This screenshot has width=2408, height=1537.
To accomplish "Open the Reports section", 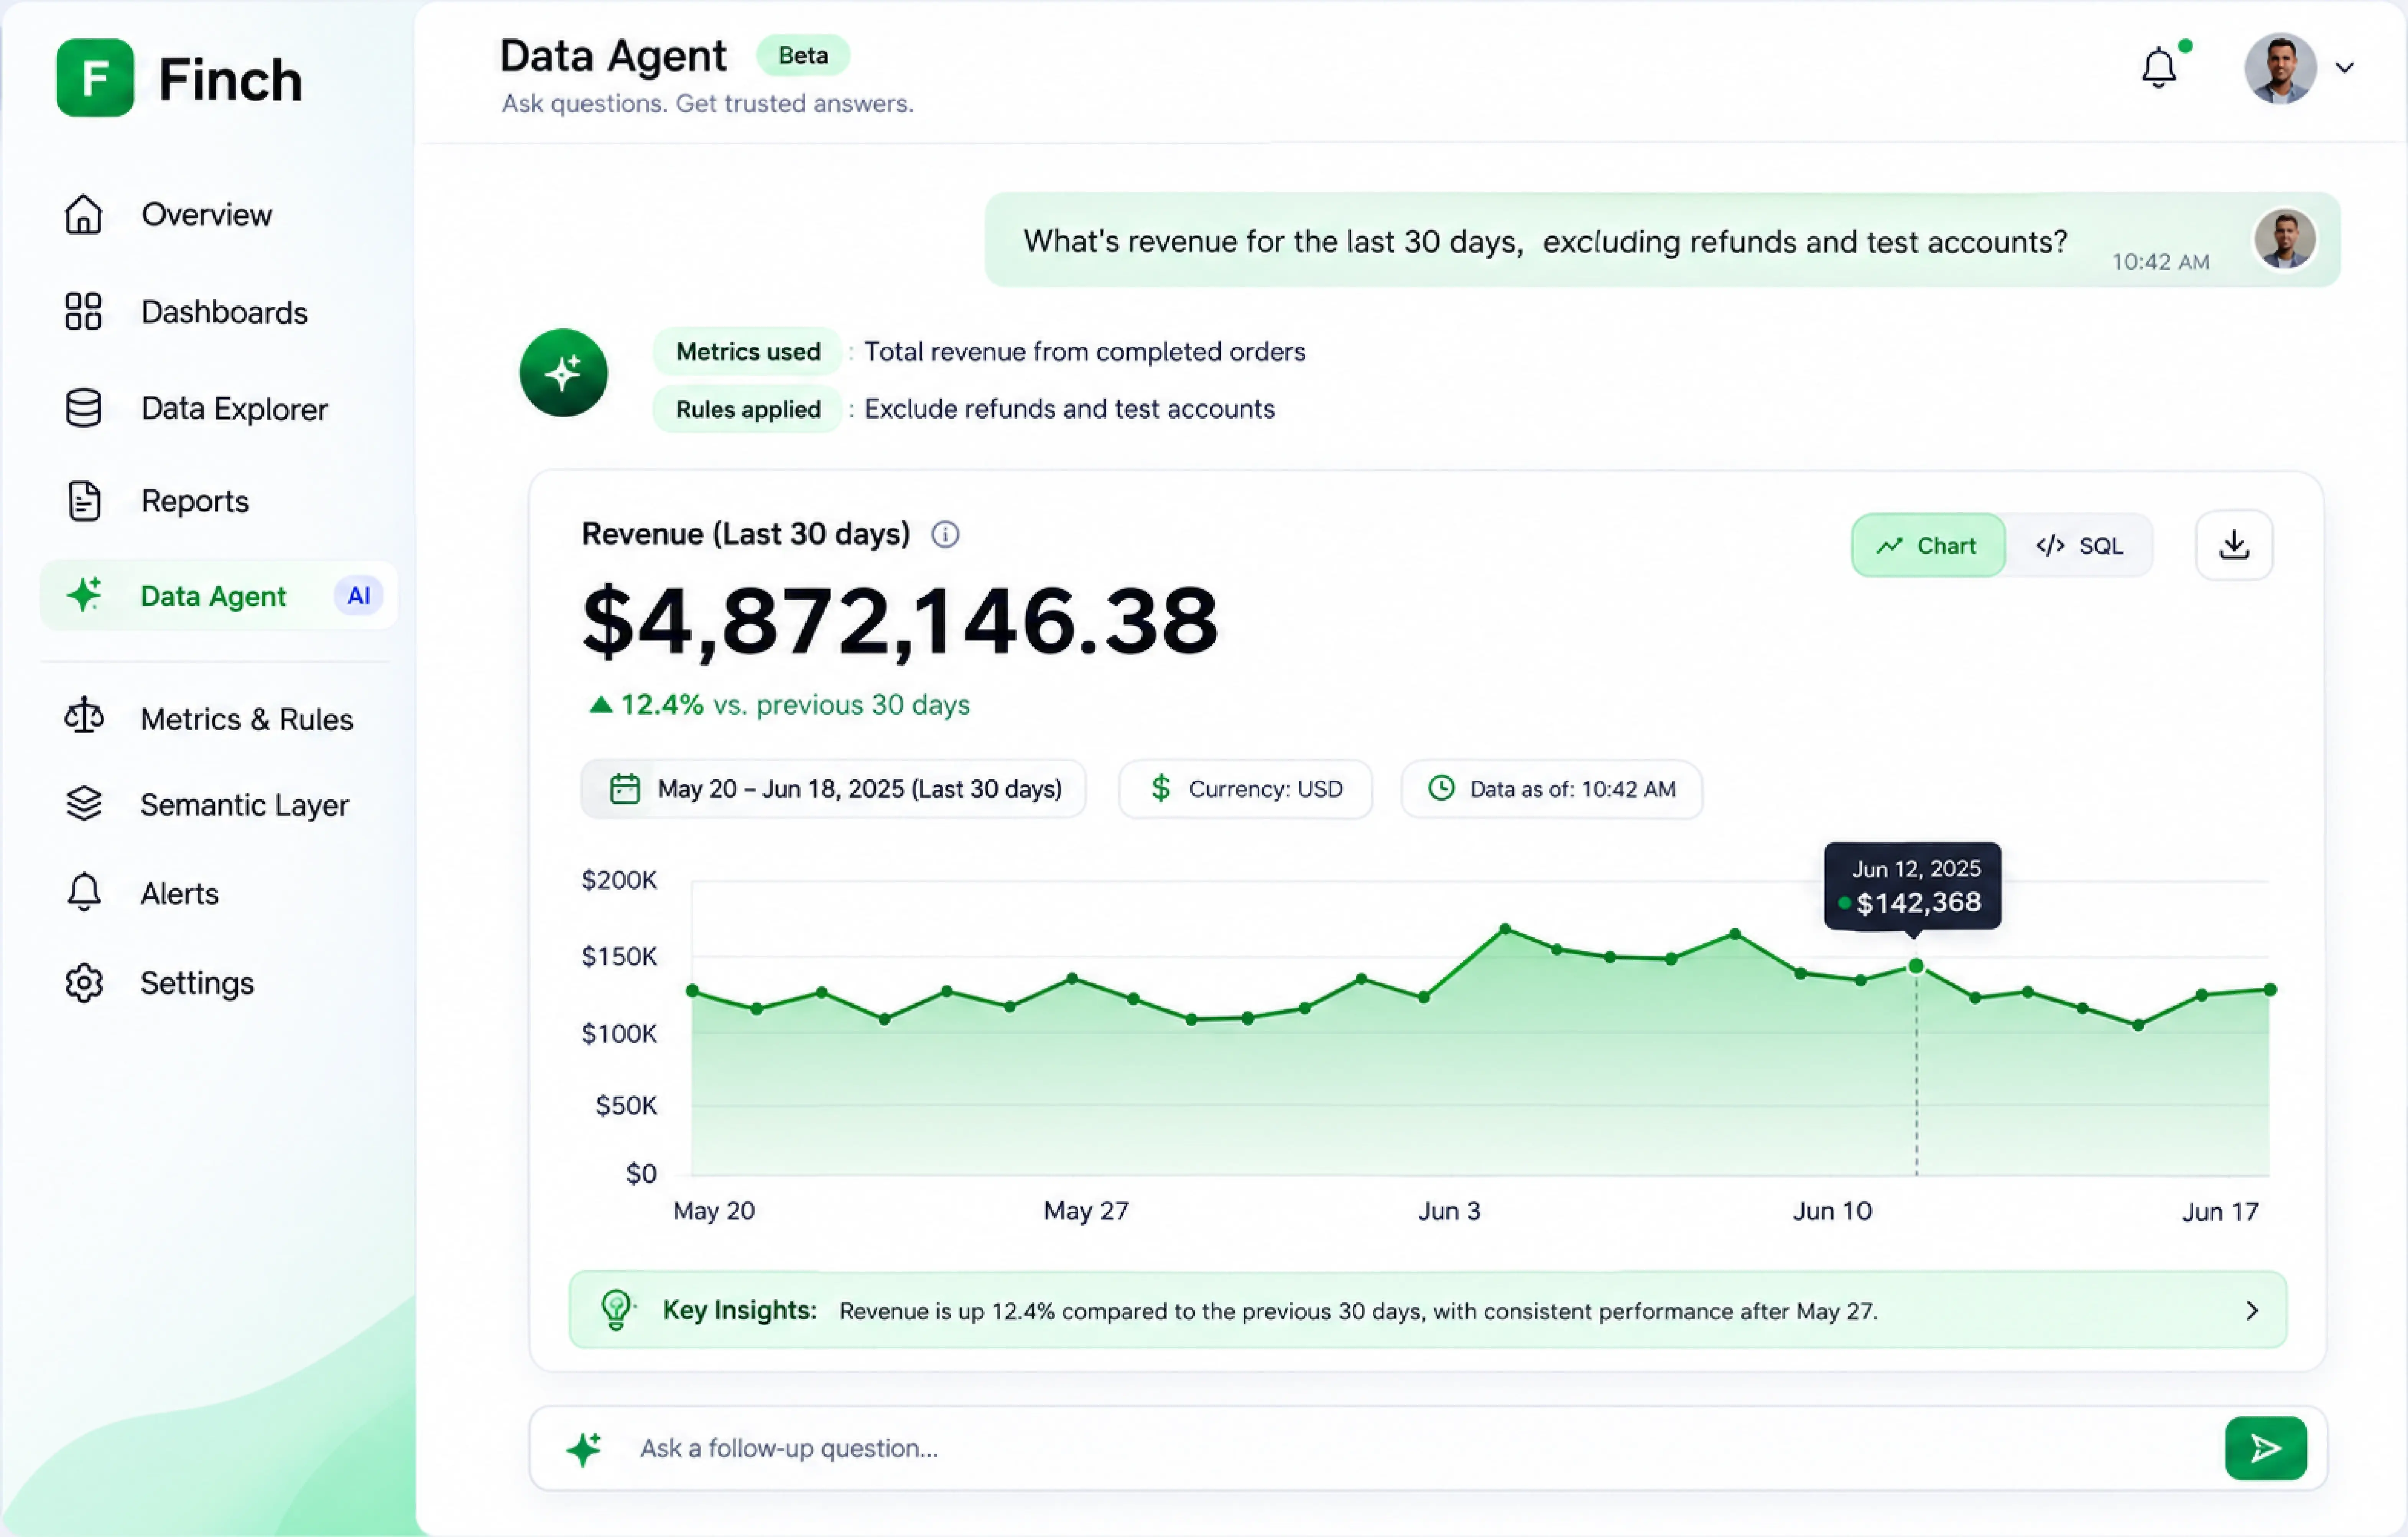I will coord(195,501).
